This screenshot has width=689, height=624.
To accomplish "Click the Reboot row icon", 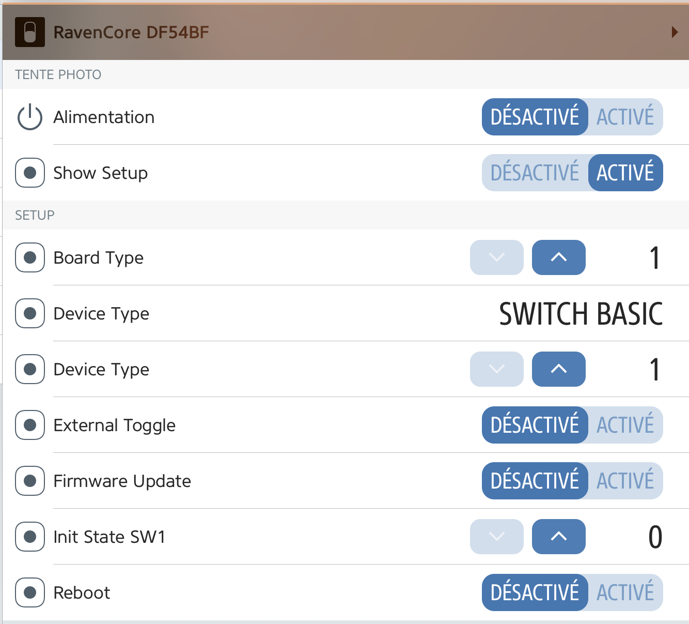I will (x=30, y=592).
